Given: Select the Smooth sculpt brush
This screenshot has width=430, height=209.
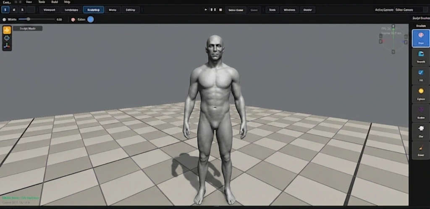Looking at the screenshot, I should pyautogui.click(x=421, y=57).
